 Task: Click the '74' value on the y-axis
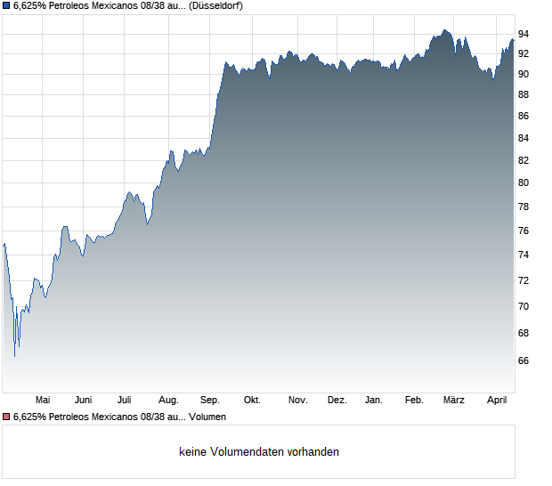coord(524,255)
